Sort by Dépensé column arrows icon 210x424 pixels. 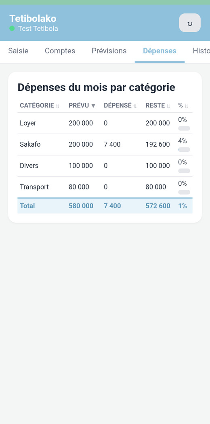coord(135,106)
